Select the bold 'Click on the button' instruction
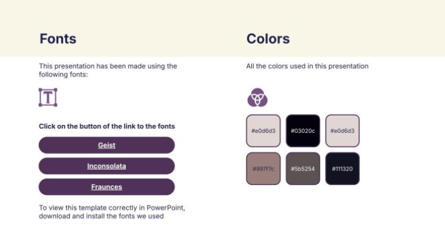 point(107,126)
